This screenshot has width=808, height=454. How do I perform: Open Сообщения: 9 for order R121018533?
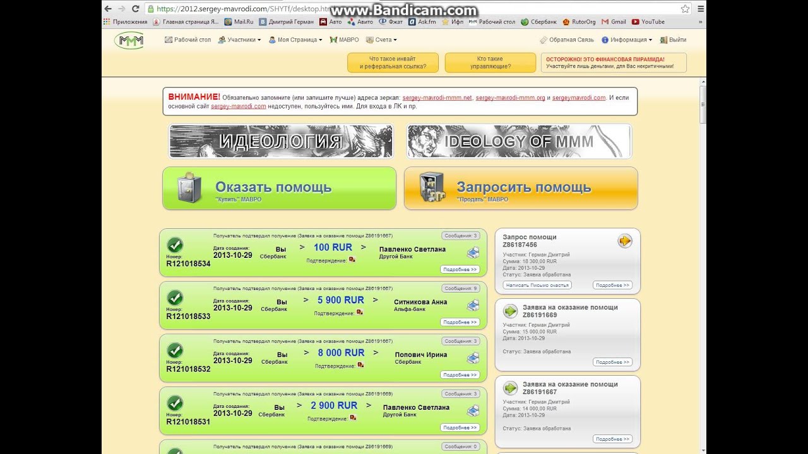click(x=461, y=288)
